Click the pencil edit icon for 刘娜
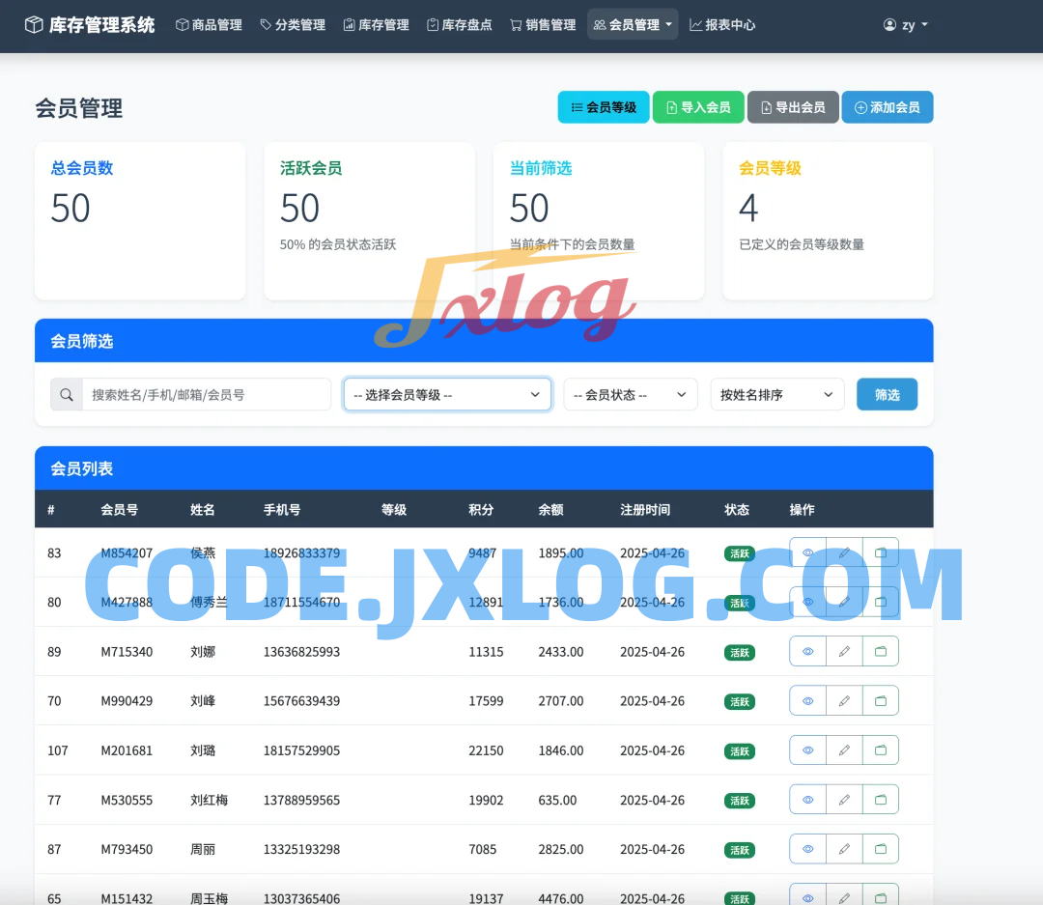Viewport: 1043px width, 905px height. (x=844, y=652)
